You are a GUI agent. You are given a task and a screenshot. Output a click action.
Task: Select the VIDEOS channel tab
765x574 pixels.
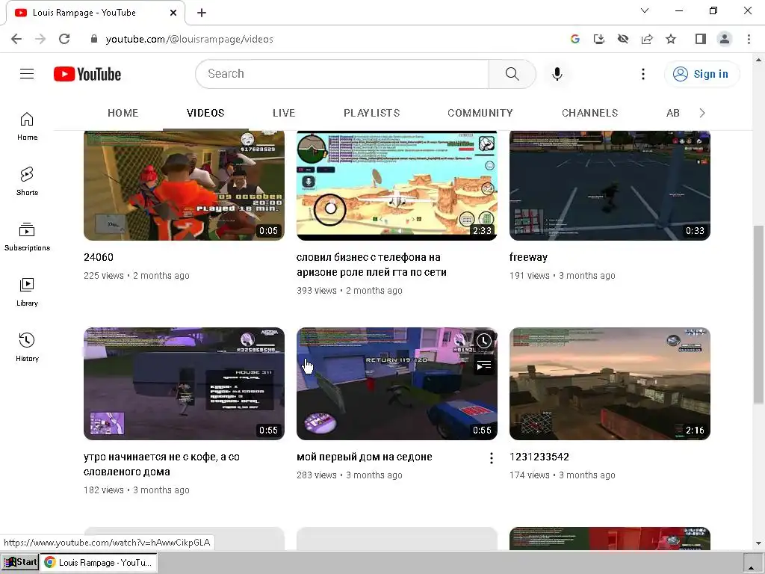point(205,114)
